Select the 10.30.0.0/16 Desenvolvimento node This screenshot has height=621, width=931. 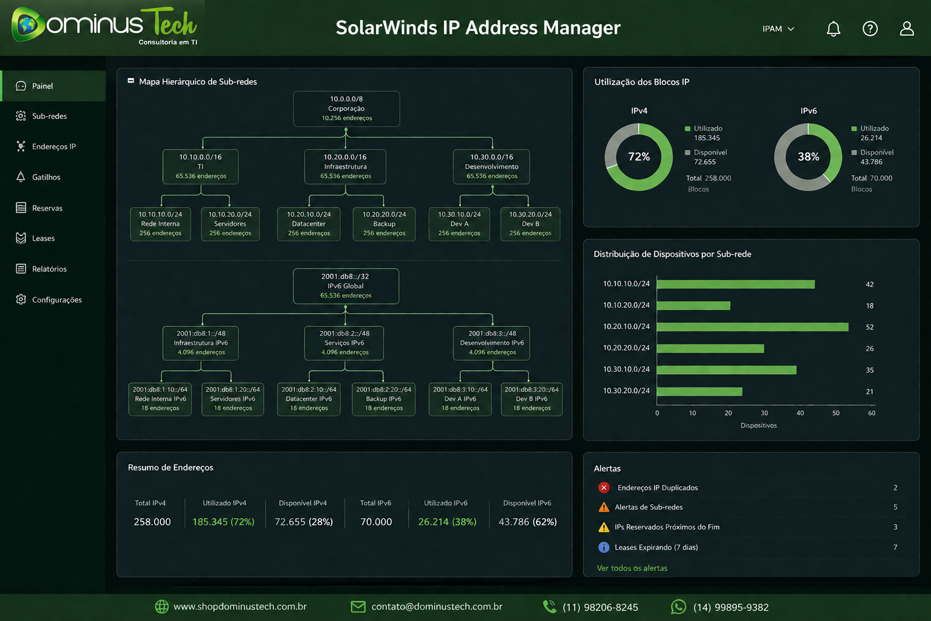(x=491, y=166)
